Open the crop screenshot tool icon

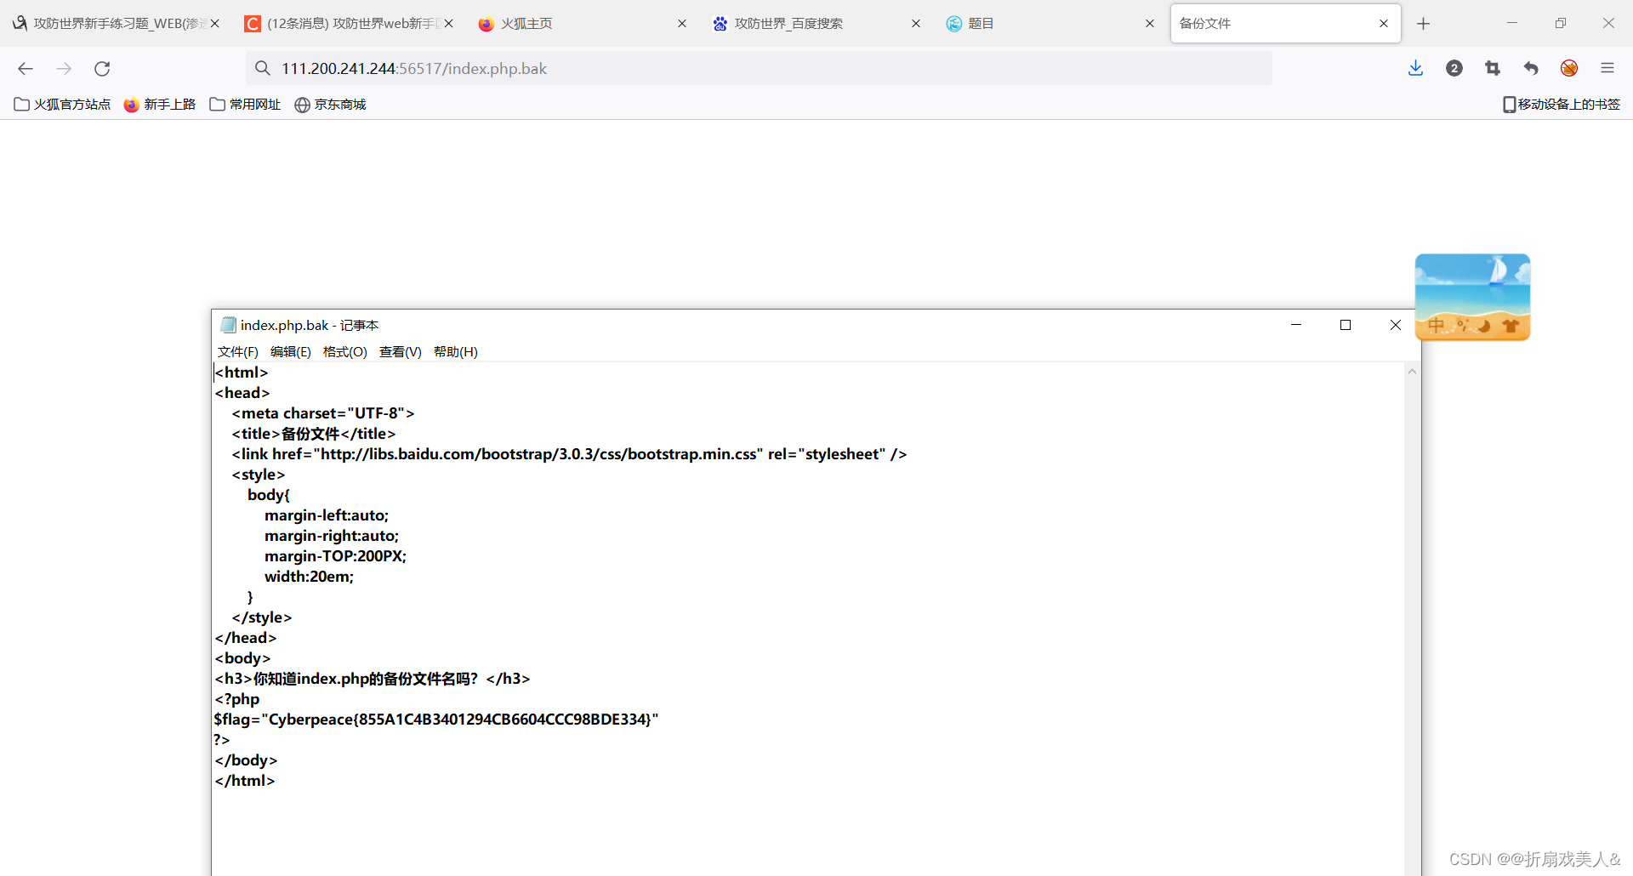pyautogui.click(x=1493, y=69)
